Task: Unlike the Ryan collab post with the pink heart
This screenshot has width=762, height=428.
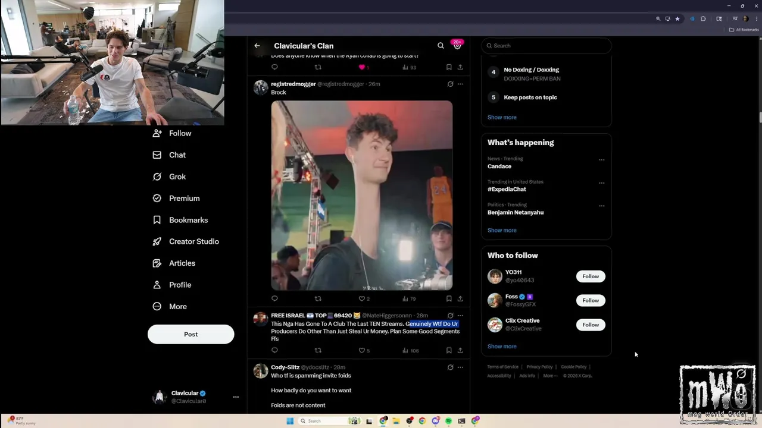Action: tap(361, 67)
